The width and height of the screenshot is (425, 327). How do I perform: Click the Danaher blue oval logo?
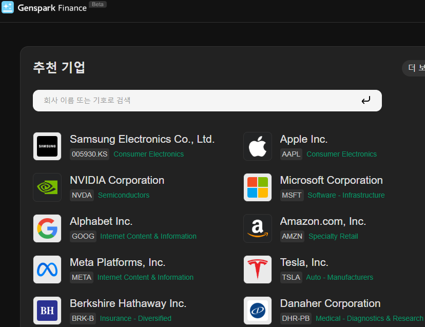pyautogui.click(x=258, y=311)
